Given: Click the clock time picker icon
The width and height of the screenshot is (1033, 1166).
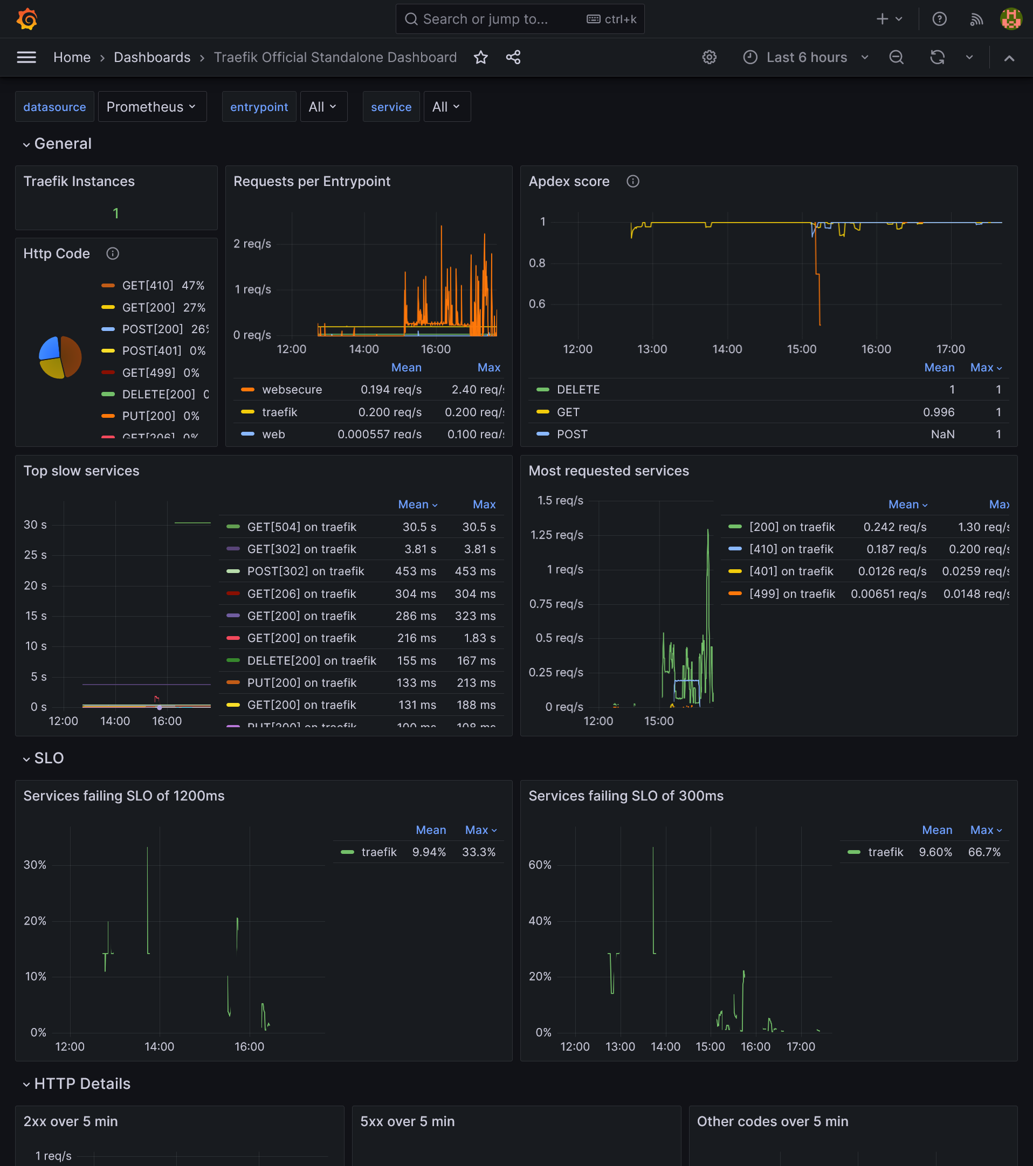Looking at the screenshot, I should 750,57.
